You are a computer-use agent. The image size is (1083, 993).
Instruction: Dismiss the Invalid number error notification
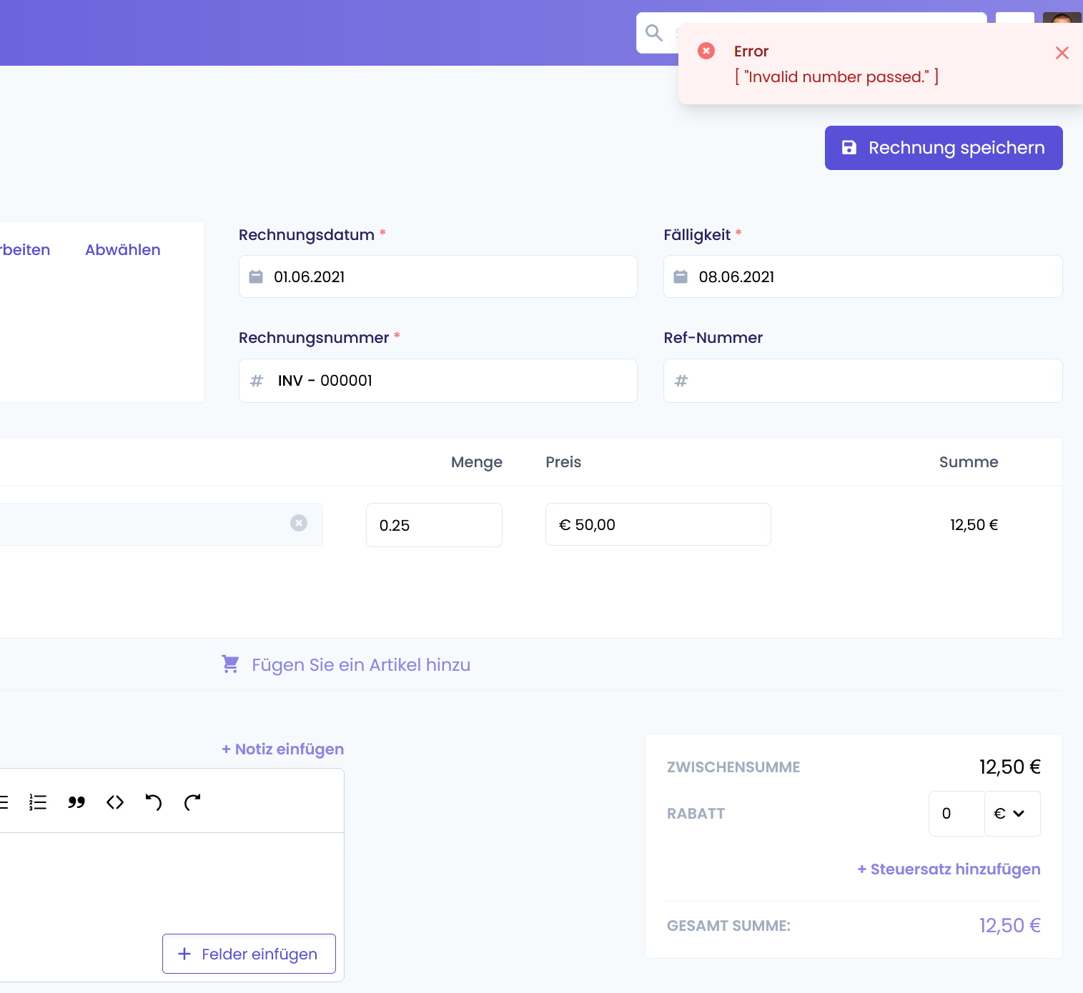(1062, 53)
